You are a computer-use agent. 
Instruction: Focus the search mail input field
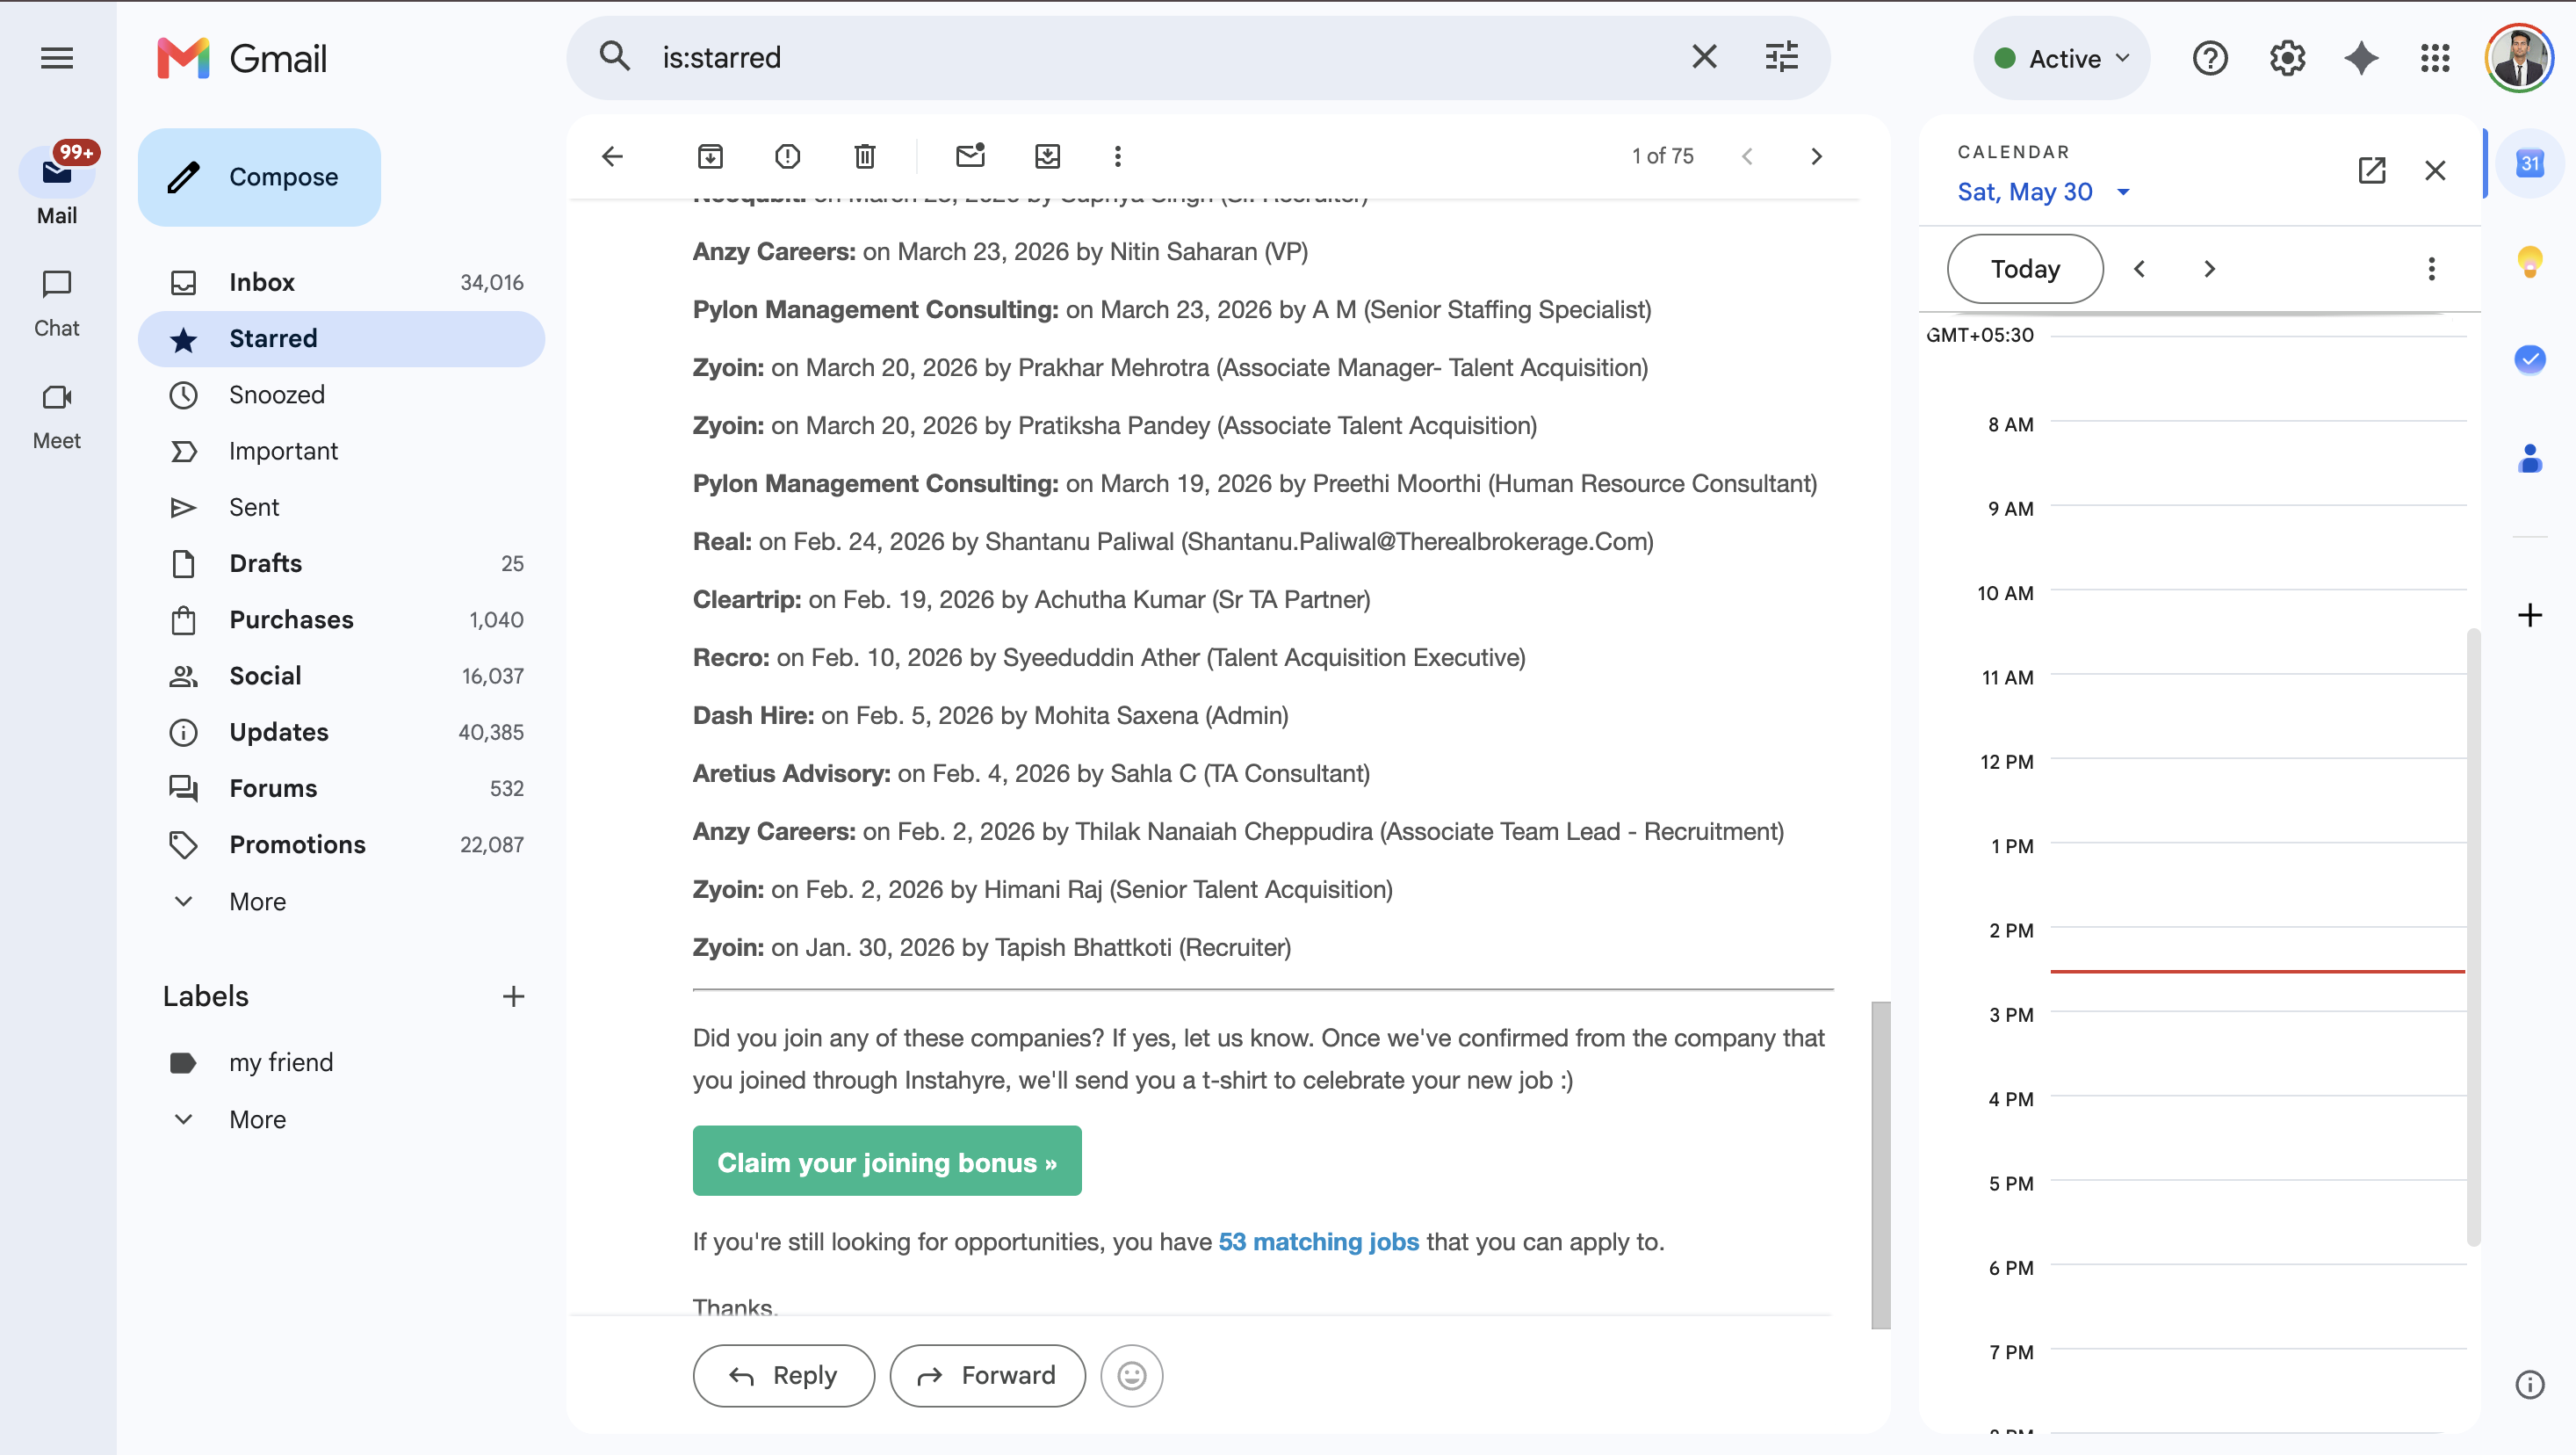(1160, 57)
